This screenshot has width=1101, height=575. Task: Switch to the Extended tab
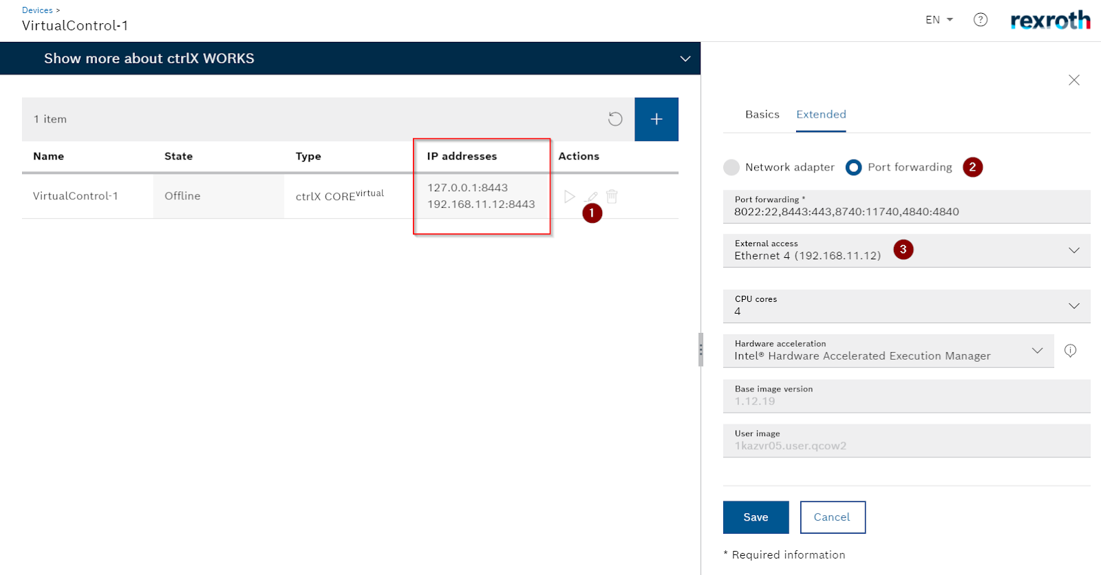pos(821,114)
